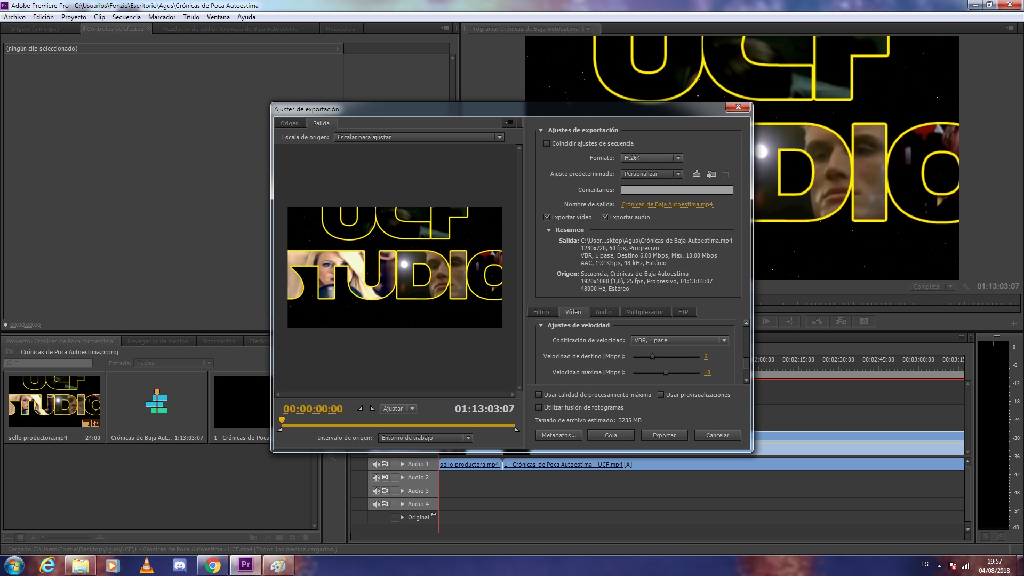Click the import preset icon
Screen dimensions: 1024x576
click(x=711, y=174)
